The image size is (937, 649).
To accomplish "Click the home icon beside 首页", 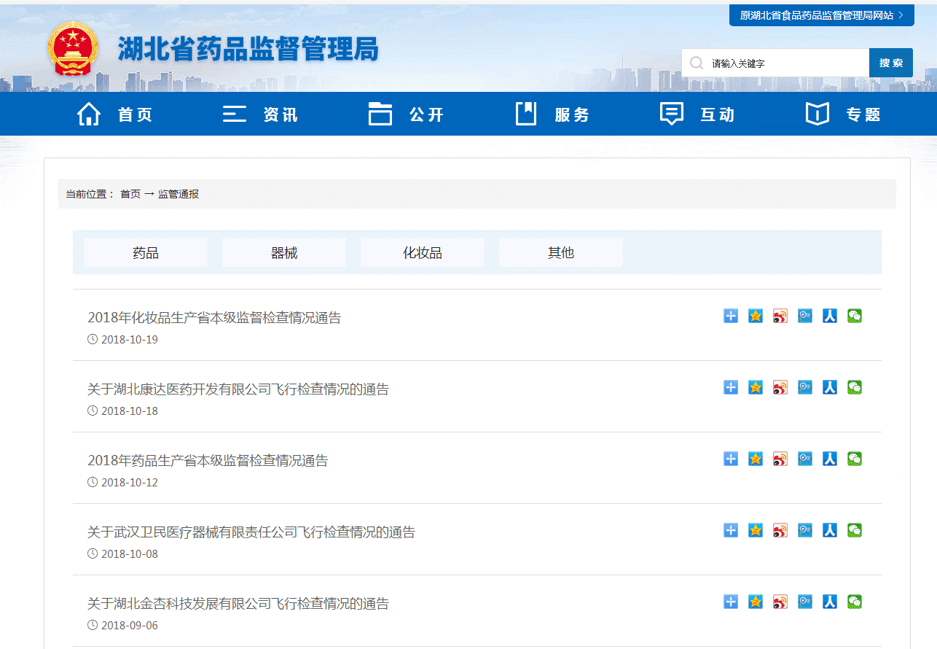I will click(89, 114).
